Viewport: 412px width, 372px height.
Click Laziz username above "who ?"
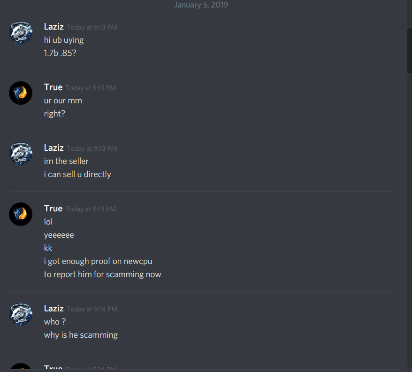[54, 308]
